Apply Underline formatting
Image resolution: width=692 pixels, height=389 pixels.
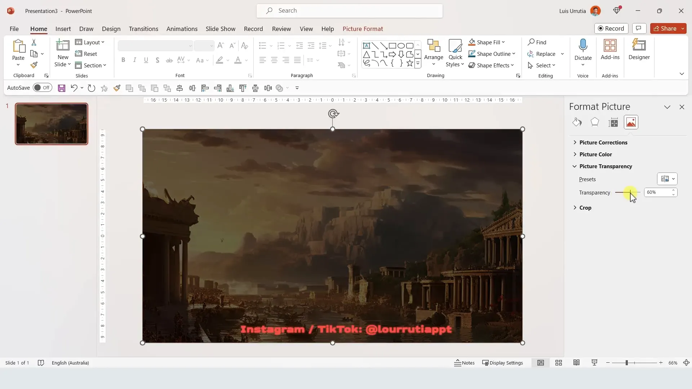146,60
